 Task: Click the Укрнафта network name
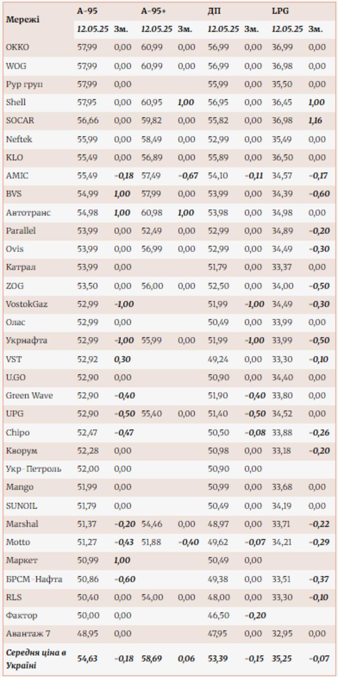pyautogui.click(x=26, y=340)
